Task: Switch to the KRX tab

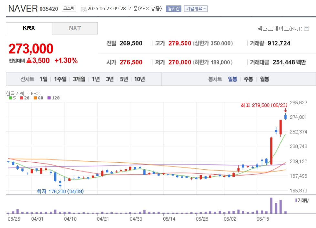Action: [29, 28]
